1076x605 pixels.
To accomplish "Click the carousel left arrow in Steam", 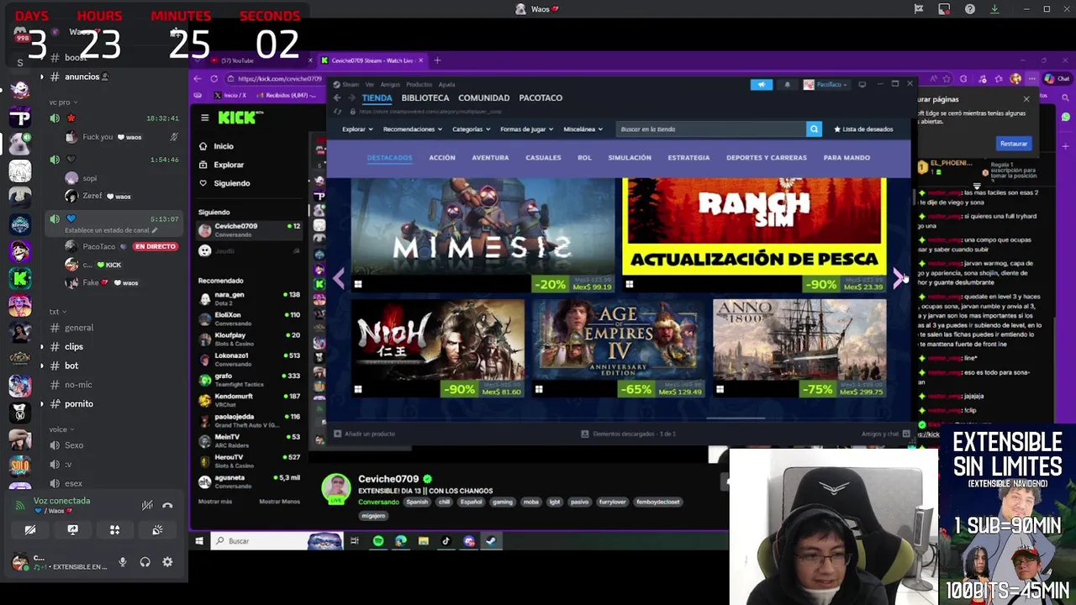I will tap(339, 278).
